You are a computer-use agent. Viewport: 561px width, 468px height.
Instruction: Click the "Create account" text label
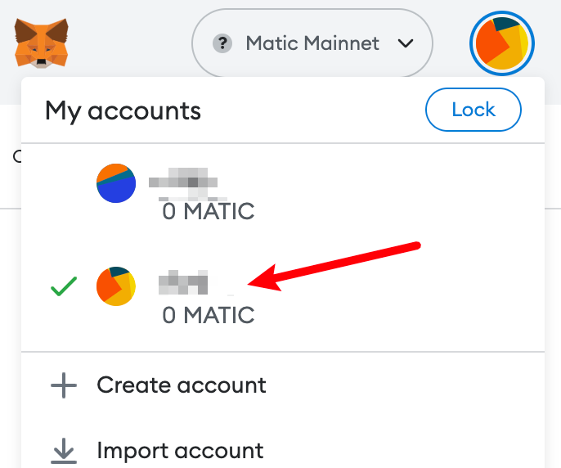point(182,385)
